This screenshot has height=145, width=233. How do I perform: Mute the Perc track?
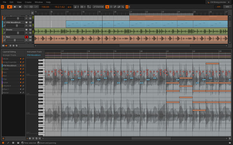point(30,37)
